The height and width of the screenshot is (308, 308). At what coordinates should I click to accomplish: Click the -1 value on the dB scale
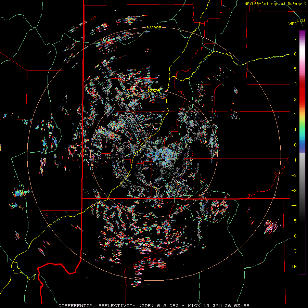[x=294, y=160]
